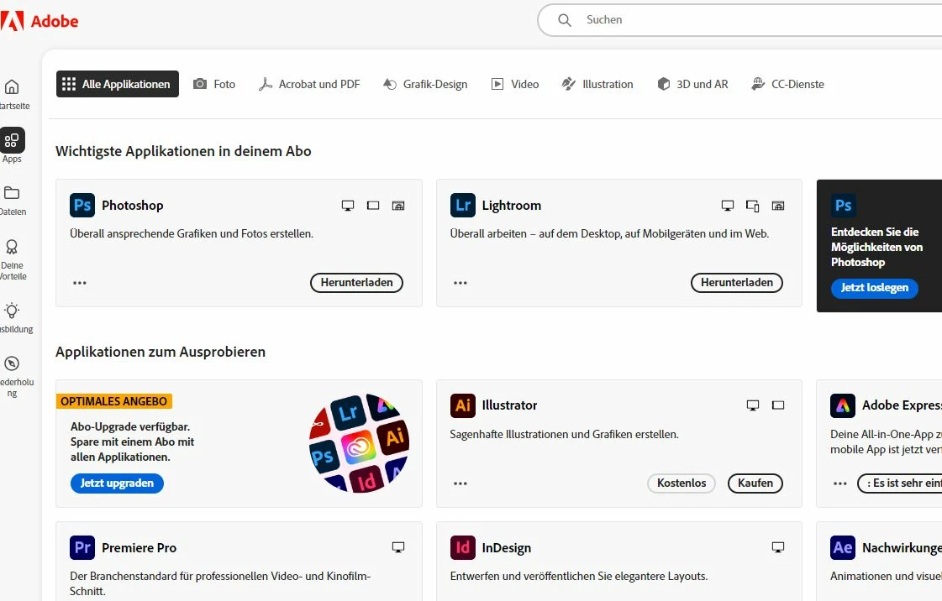942x601 pixels.
Task: Select the Alle Applikationen tab
Action: tap(117, 84)
